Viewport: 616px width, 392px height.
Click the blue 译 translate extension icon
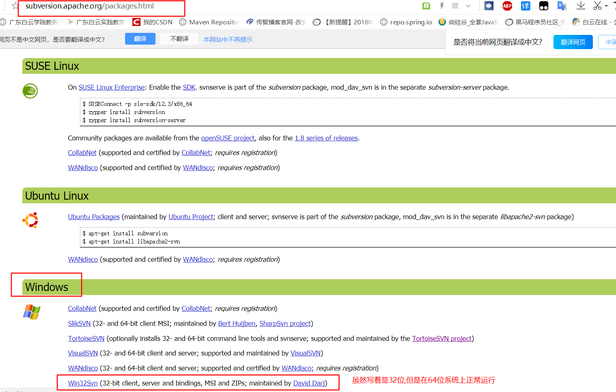tap(525, 6)
